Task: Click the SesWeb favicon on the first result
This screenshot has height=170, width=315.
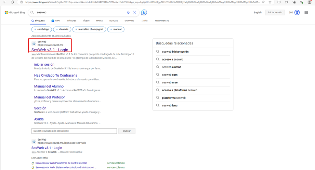Action: 34,43
